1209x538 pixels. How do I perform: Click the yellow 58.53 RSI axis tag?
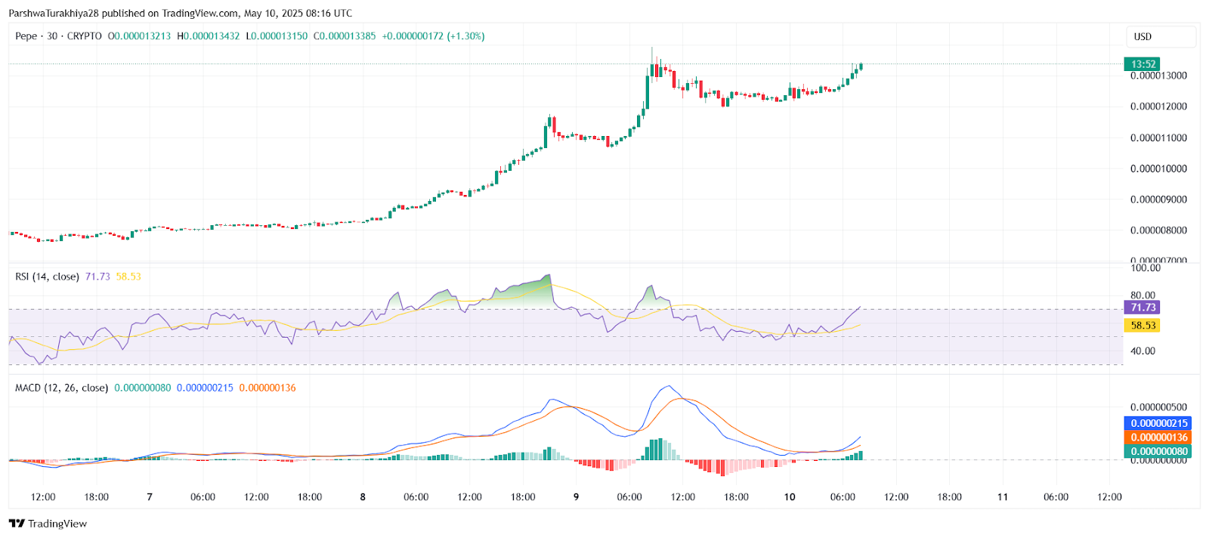coord(1143,326)
